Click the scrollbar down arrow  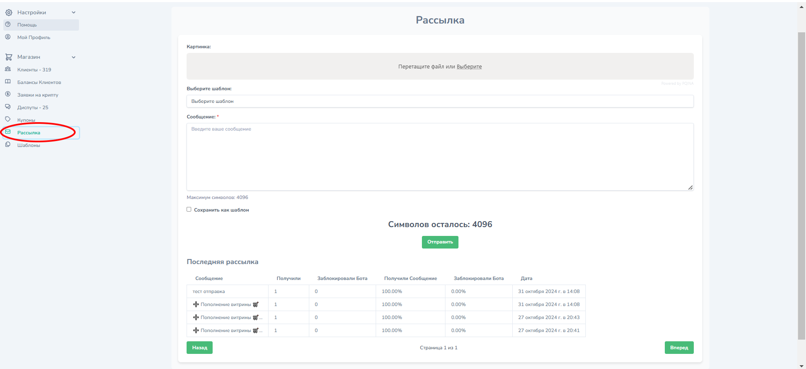pos(802,366)
